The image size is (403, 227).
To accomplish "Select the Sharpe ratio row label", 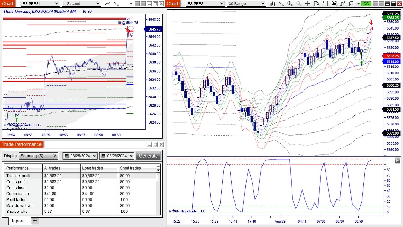I will point(17,212).
